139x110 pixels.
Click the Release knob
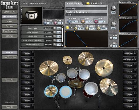99,29
